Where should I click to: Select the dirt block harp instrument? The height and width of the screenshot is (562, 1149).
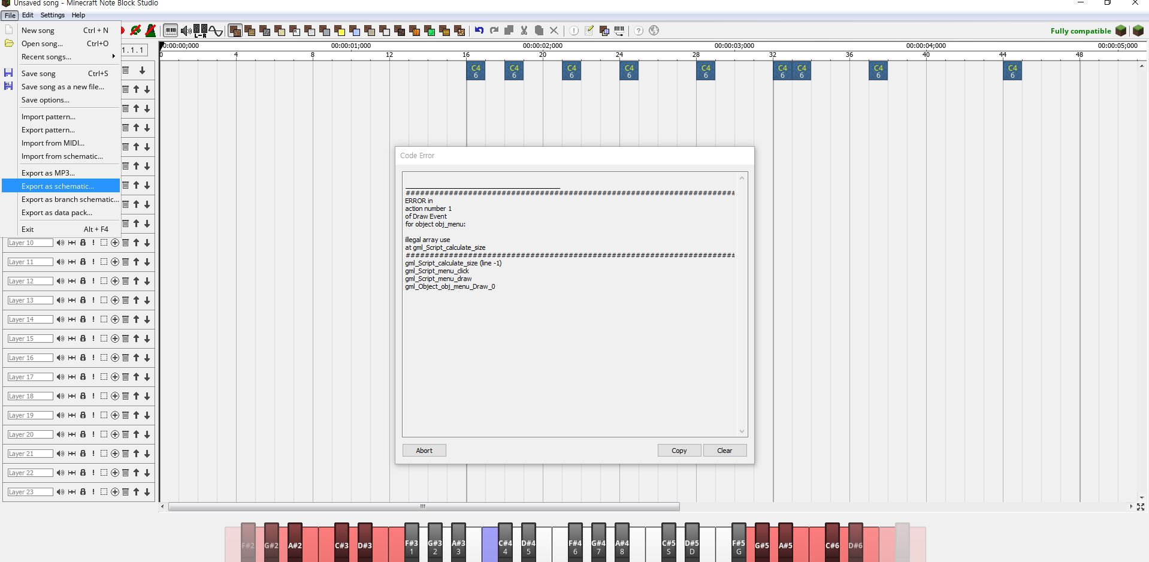coord(235,30)
